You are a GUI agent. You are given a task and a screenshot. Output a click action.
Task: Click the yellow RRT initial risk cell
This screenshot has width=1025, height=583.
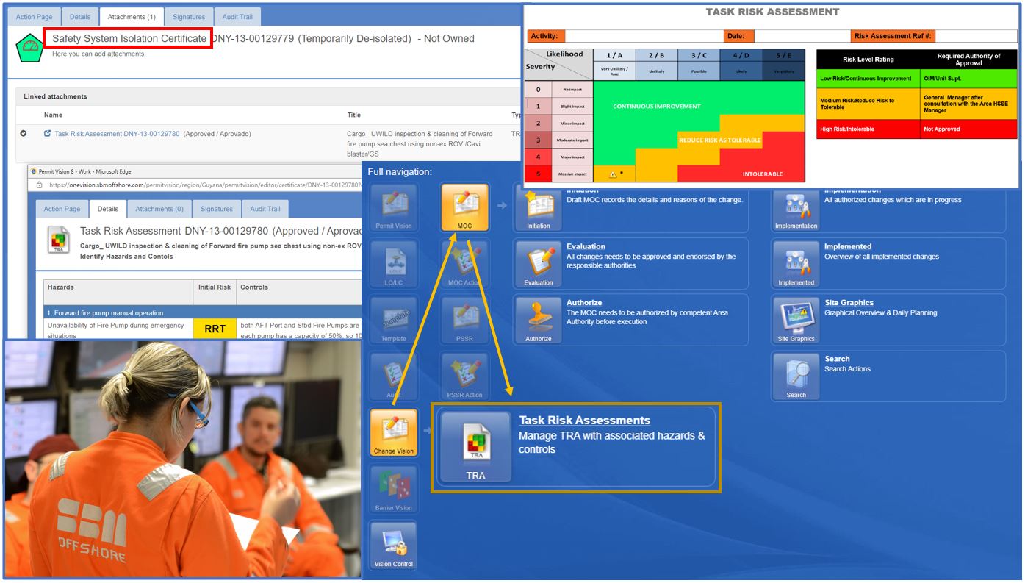tap(215, 329)
